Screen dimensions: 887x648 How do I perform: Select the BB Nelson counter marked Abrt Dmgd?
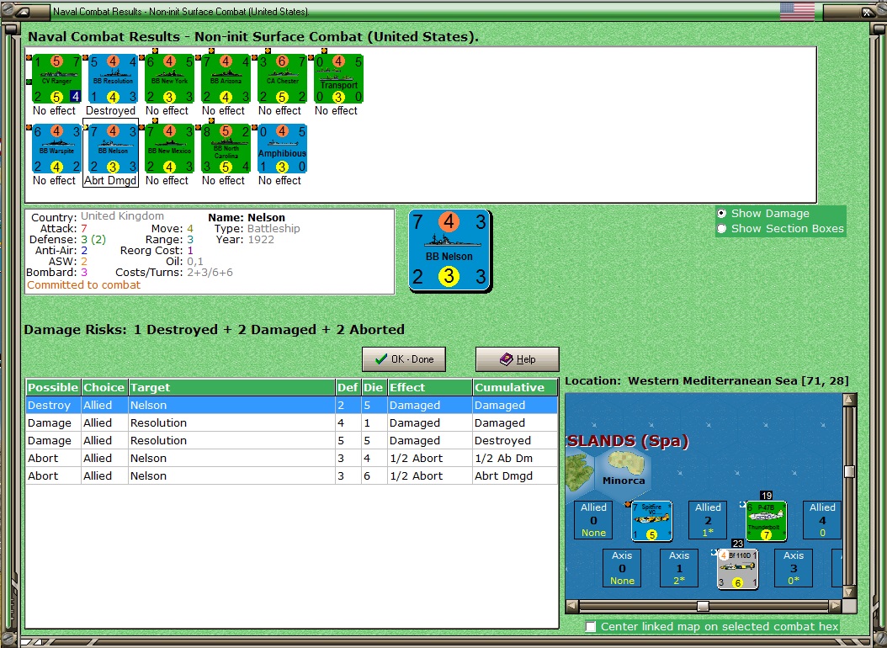click(113, 149)
